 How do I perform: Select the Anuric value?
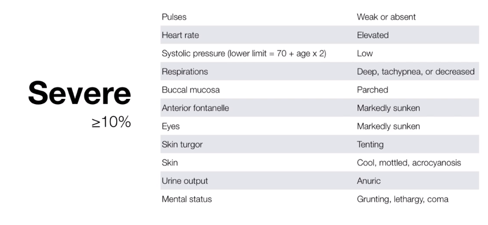368,181
